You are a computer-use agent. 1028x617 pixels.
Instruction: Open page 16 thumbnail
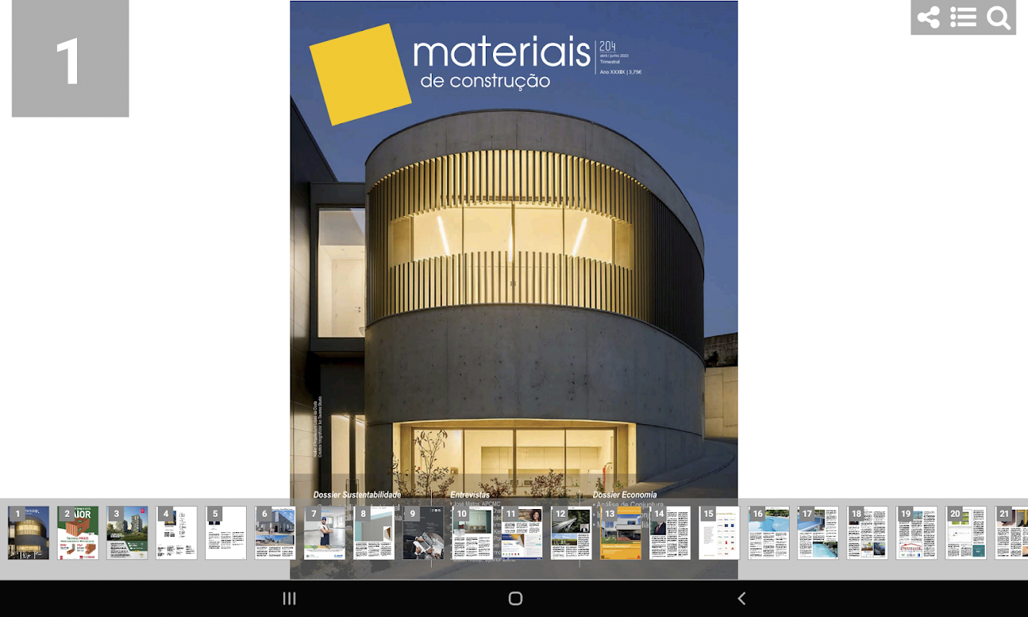tap(769, 533)
